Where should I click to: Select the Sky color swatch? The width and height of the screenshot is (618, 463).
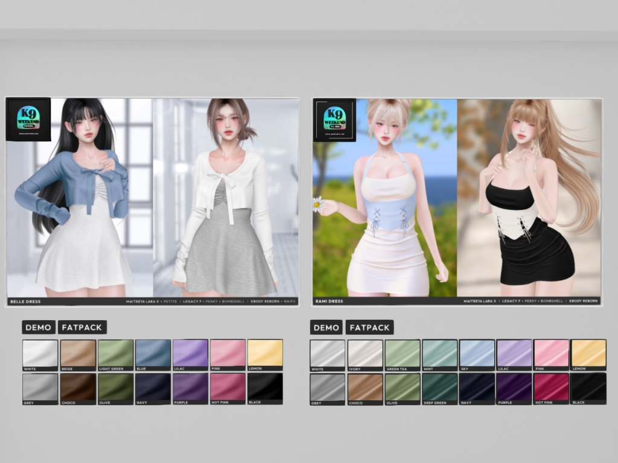477,354
